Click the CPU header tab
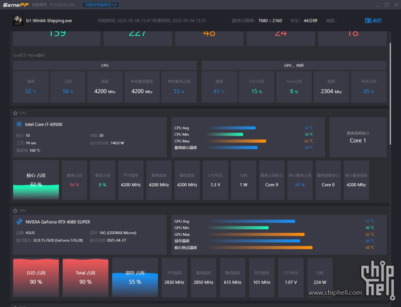The height and width of the screenshot is (307, 401). (105, 65)
